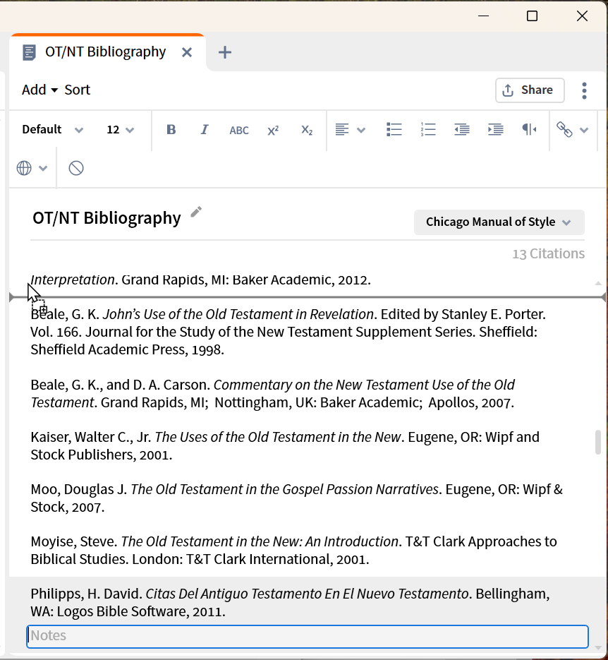Viewport: 608px width, 660px height.
Task: Insert a numbered list
Action: click(428, 130)
